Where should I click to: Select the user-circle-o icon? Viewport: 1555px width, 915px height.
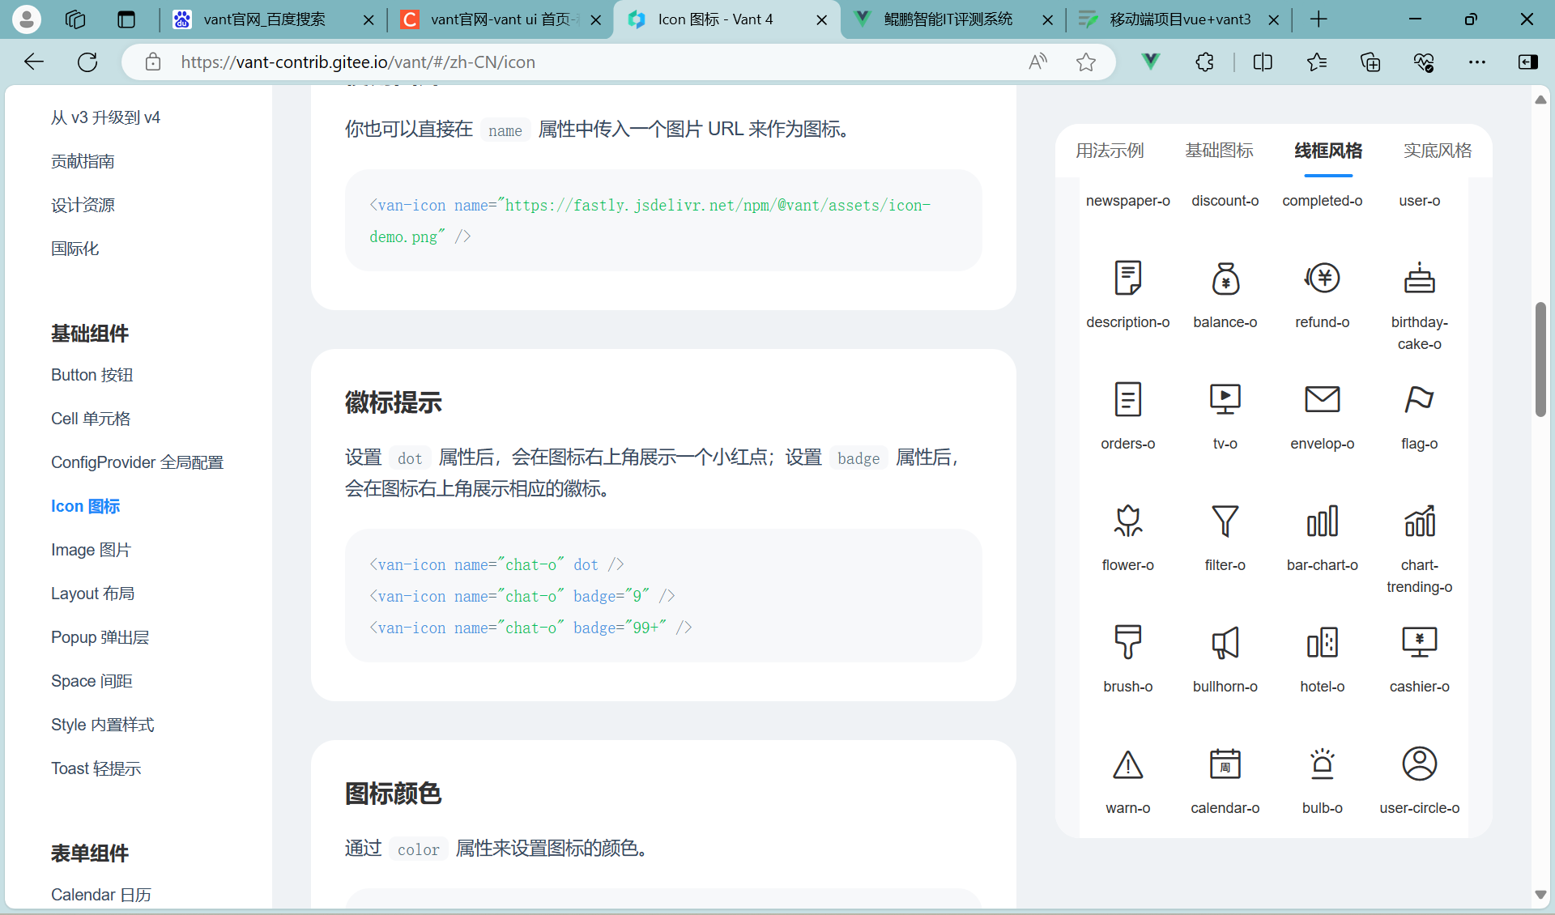pyautogui.click(x=1418, y=764)
